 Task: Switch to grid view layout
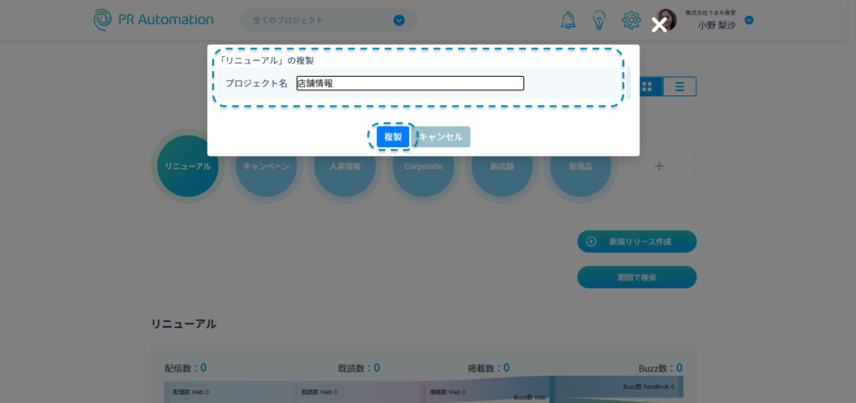[649, 86]
